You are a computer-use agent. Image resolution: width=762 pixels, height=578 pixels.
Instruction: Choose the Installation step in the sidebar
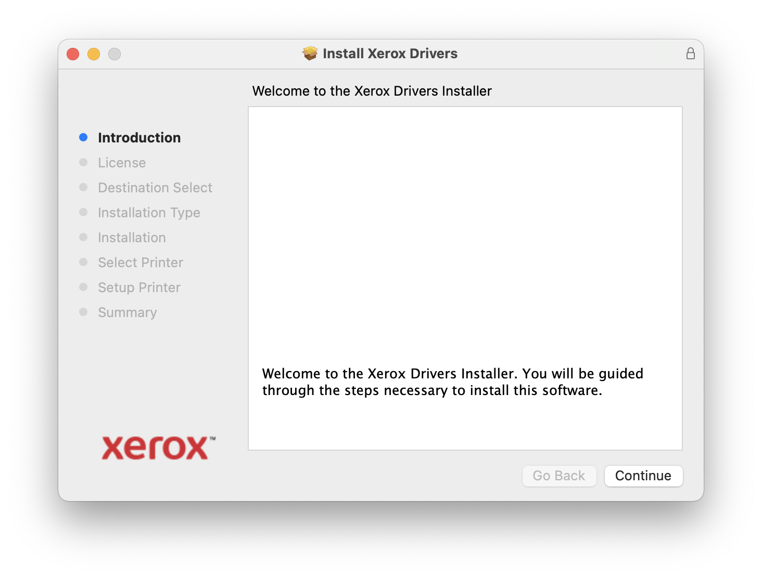(132, 238)
